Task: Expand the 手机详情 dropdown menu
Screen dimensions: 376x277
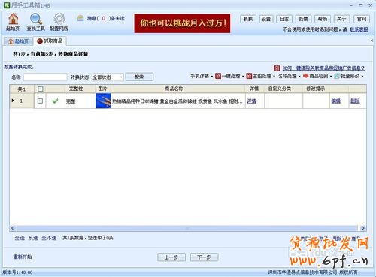Action: pyautogui.click(x=202, y=76)
